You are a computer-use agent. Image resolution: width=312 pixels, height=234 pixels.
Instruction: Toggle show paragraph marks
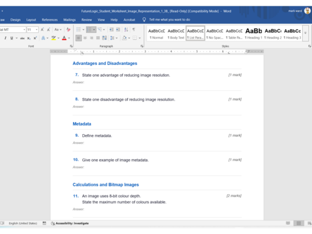coord(134,29)
